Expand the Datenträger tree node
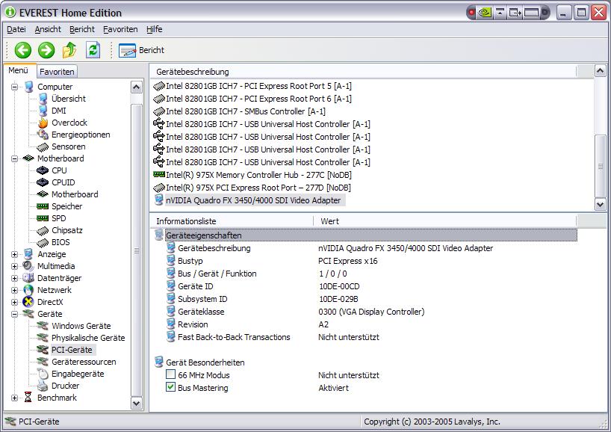Image resolution: width=611 pixels, height=432 pixels. click(x=14, y=278)
